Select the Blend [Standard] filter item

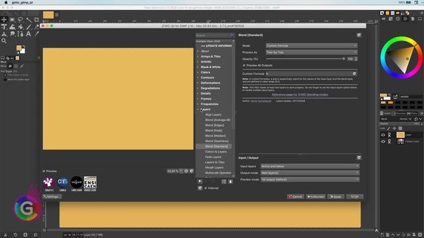click(217, 146)
